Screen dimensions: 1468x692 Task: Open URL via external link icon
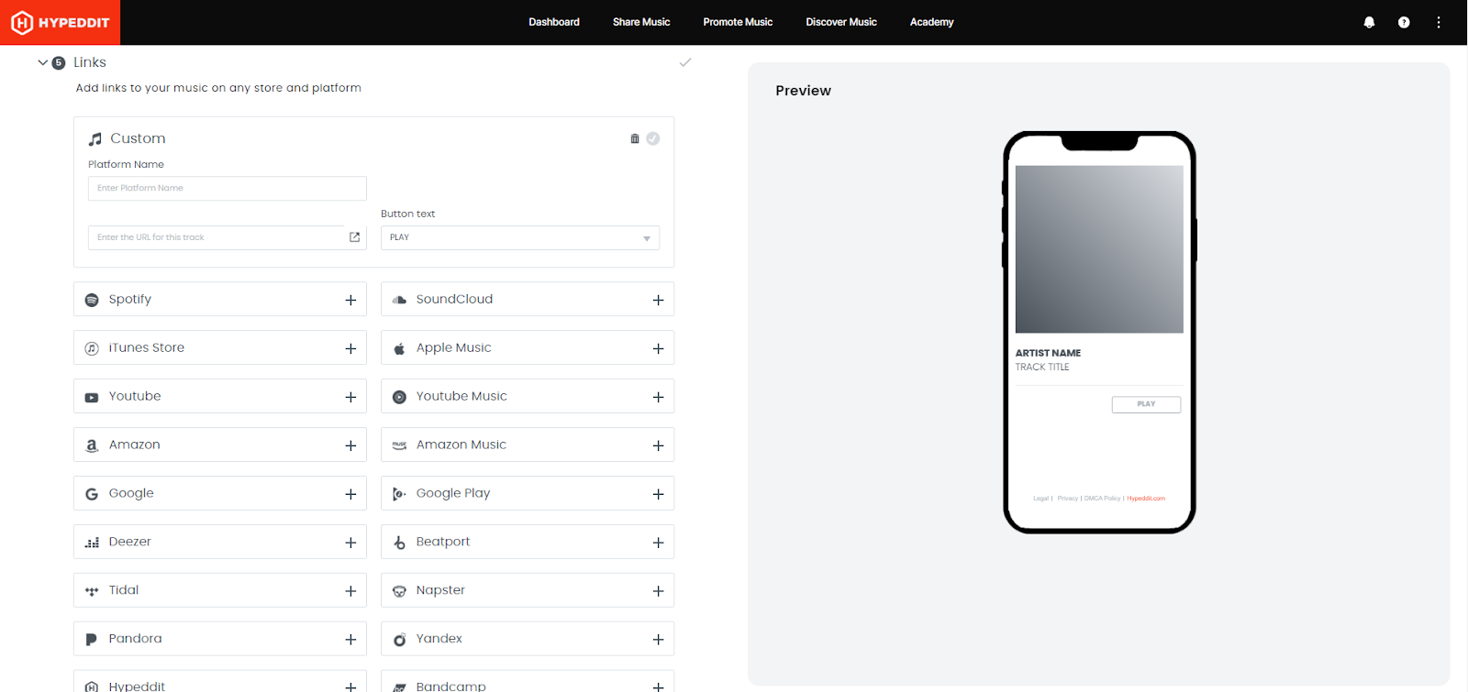point(355,237)
